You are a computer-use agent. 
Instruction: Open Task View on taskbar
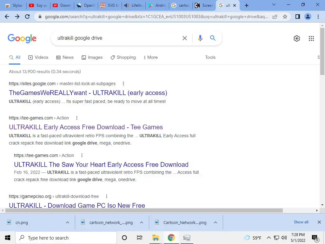click(140, 238)
